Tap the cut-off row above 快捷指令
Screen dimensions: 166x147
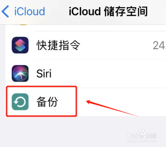point(86,28)
